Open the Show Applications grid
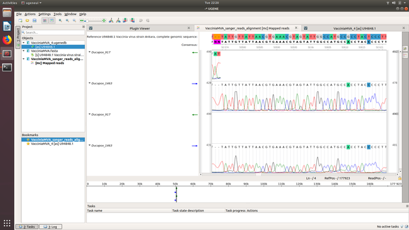This screenshot has height=230, width=409. coord(7,223)
